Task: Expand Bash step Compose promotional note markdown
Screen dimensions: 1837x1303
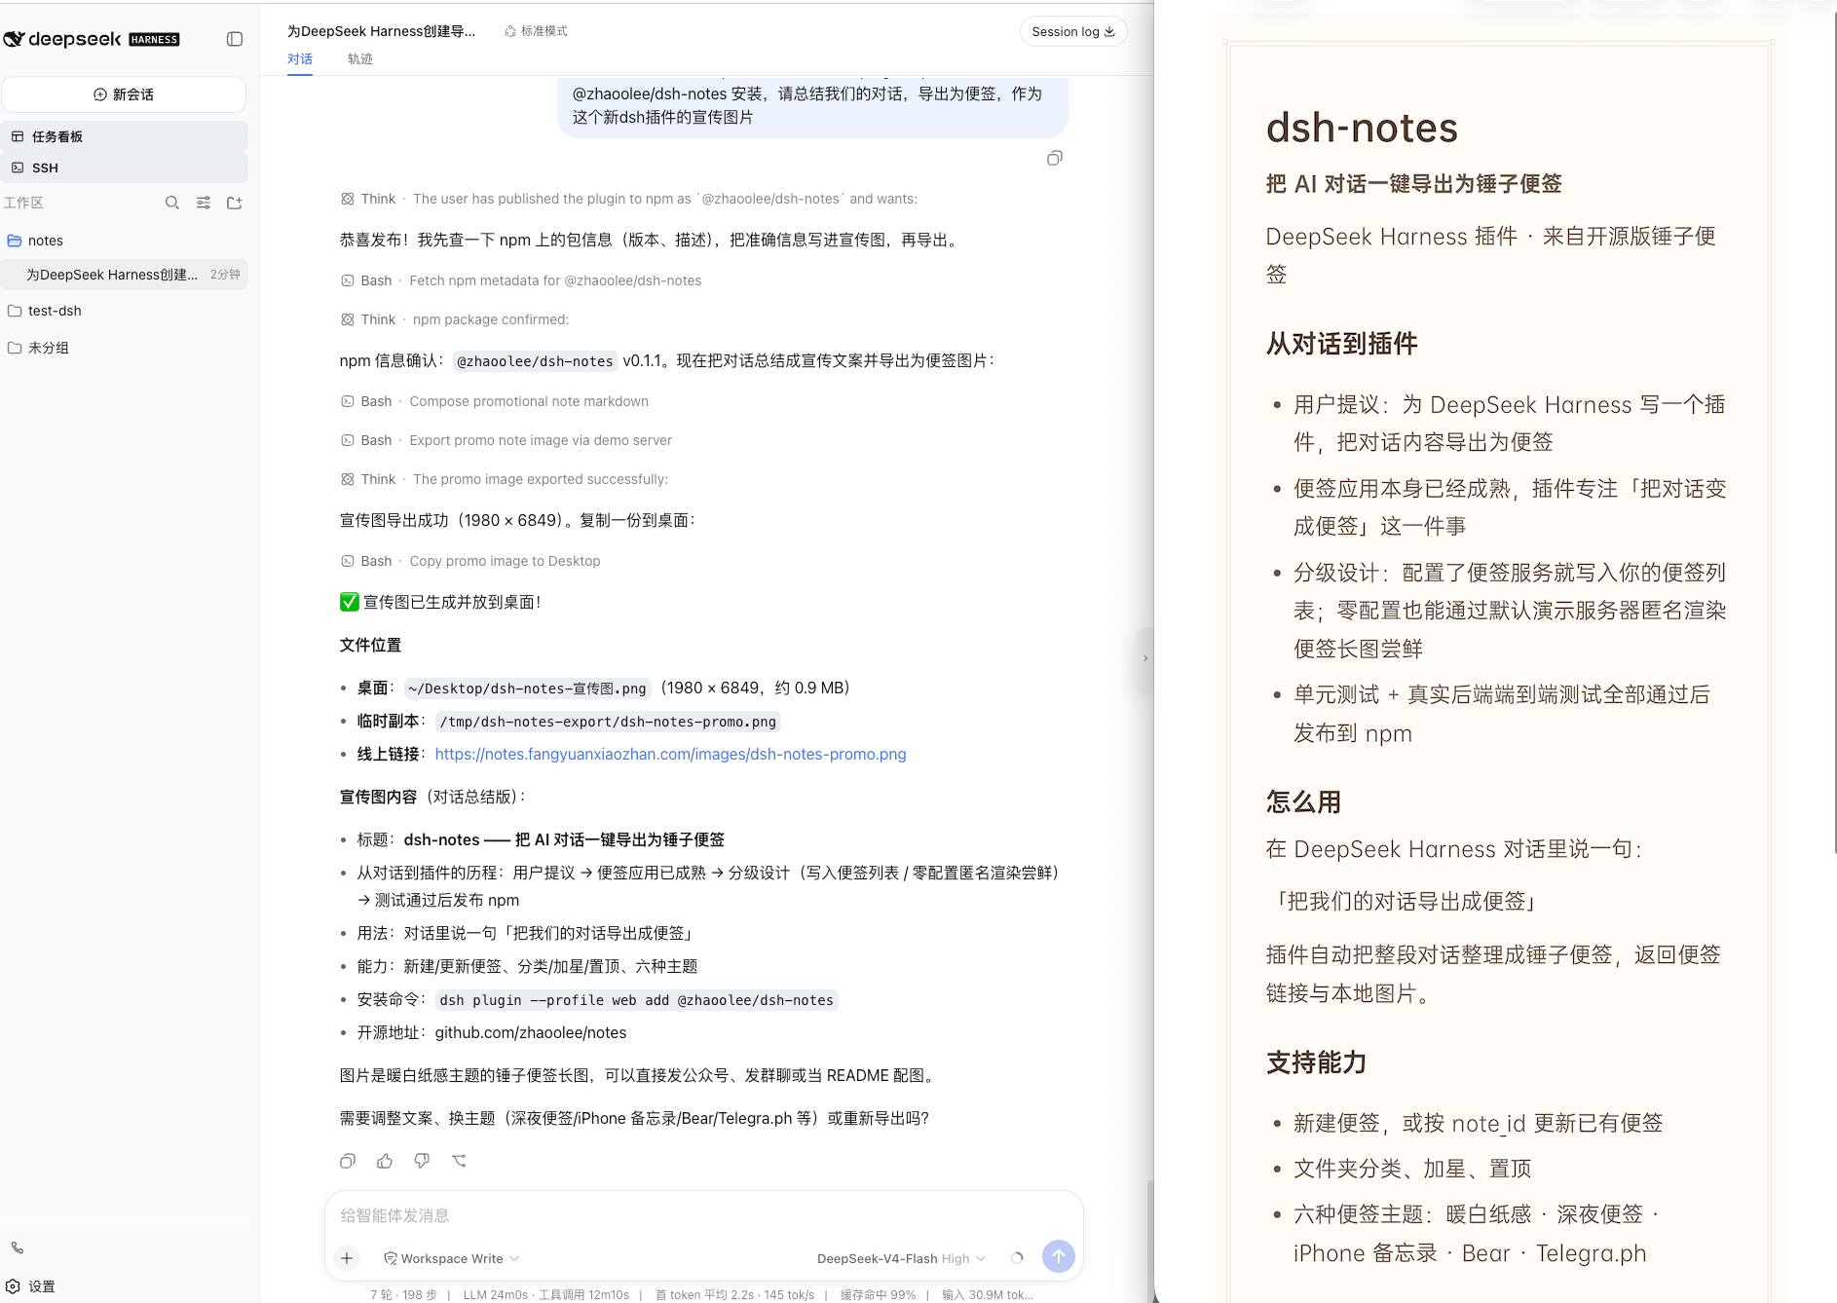Action: tap(495, 401)
